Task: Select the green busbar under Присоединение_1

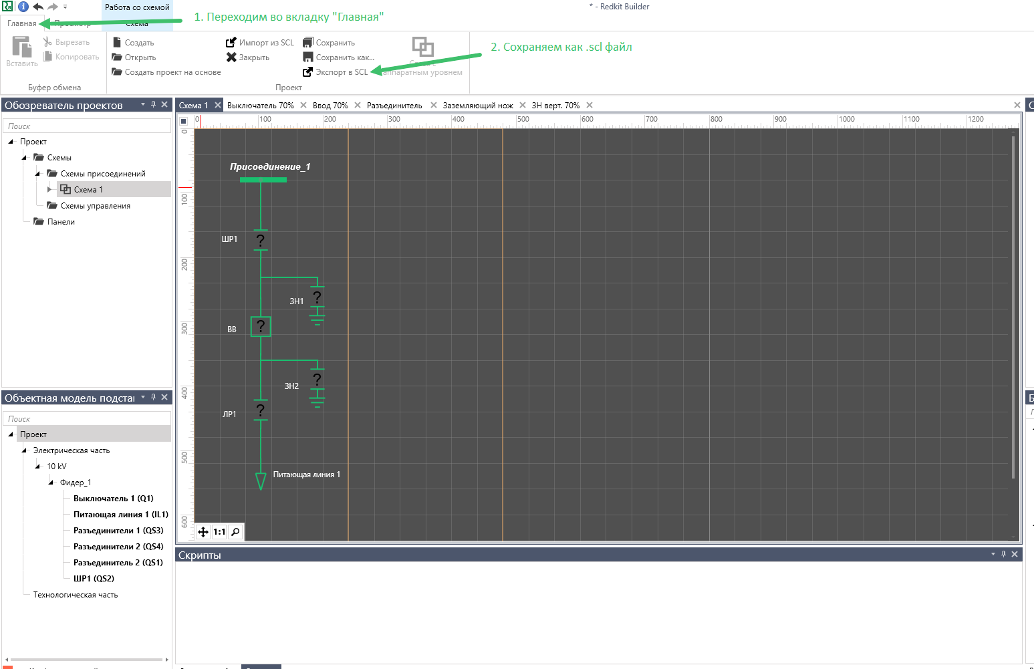Action: [x=263, y=180]
